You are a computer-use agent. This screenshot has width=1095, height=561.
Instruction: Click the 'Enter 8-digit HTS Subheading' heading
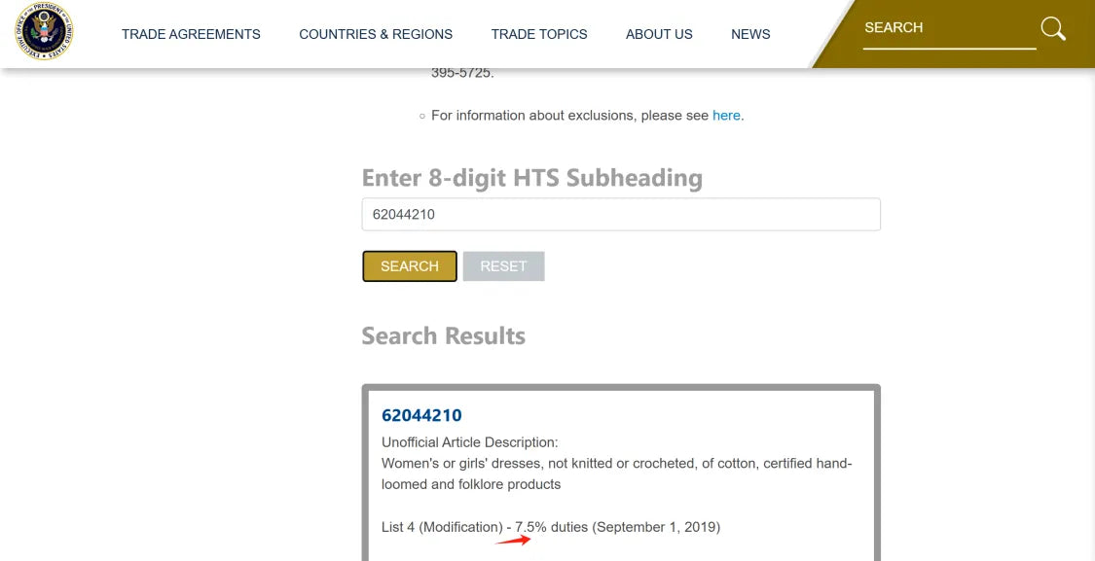coord(532,178)
